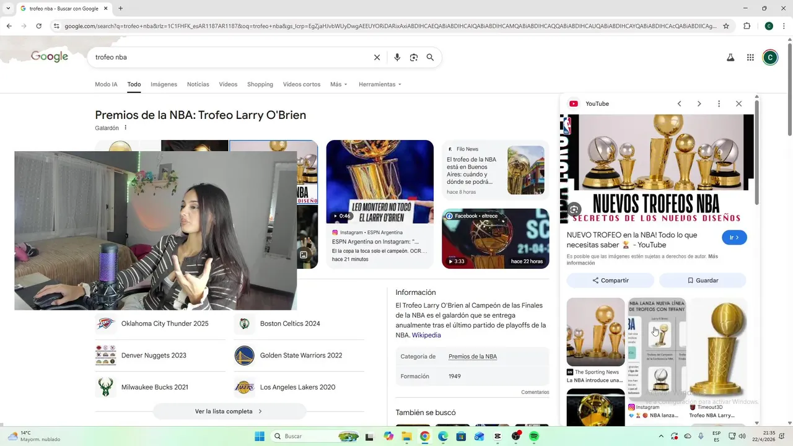Viewport: 793px width, 446px height.
Task: Open File Explorer from the taskbar
Action: (406, 436)
